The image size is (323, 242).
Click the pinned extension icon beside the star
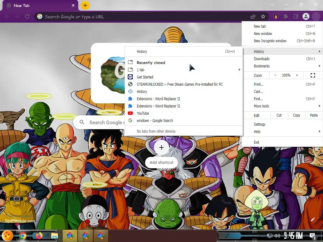coord(276,16)
